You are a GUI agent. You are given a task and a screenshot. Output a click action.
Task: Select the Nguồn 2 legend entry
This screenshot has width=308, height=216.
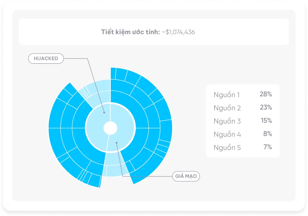tap(227, 108)
